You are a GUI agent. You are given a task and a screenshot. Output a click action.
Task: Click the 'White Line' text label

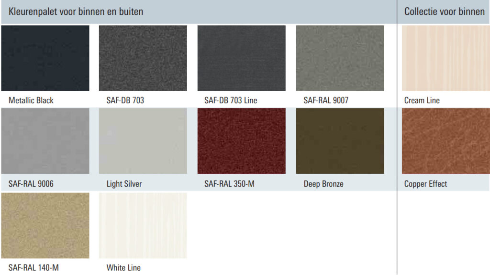tap(123, 267)
